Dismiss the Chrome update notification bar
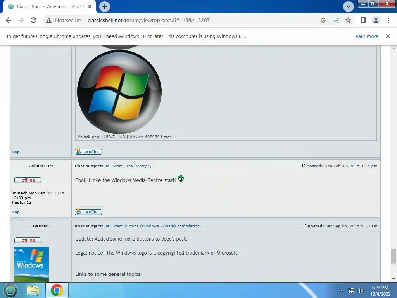Screen dimensions: 397x298 [388, 36]
